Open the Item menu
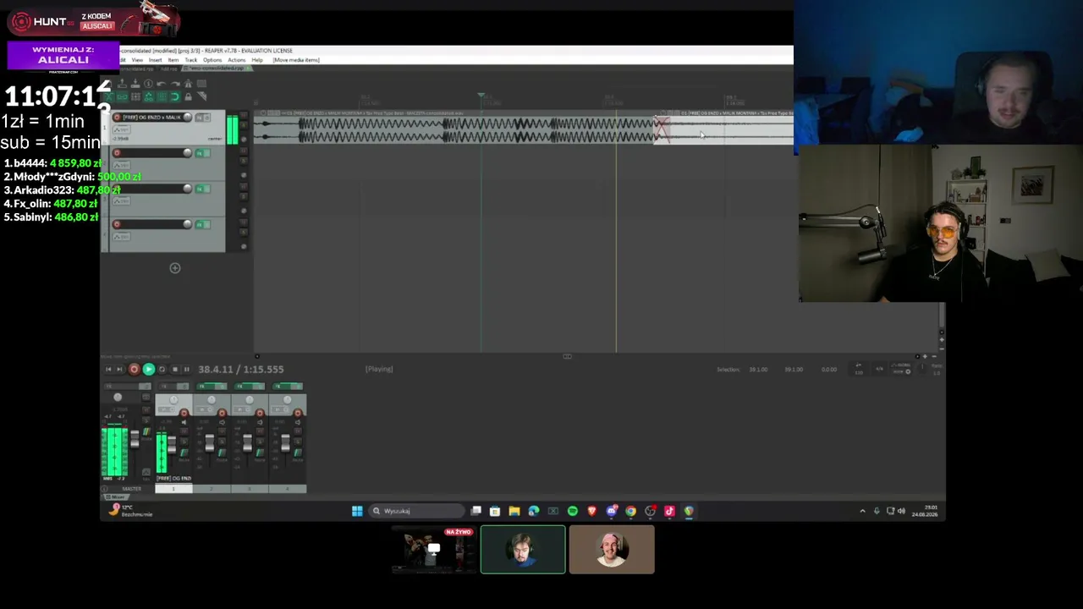The width and height of the screenshot is (1083, 609). (x=173, y=60)
